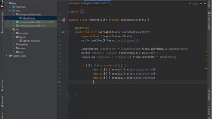Expand com.pcr.cambiocolor test package
The height and width of the screenshot is (119, 212).
pyautogui.click(x=13, y=26)
